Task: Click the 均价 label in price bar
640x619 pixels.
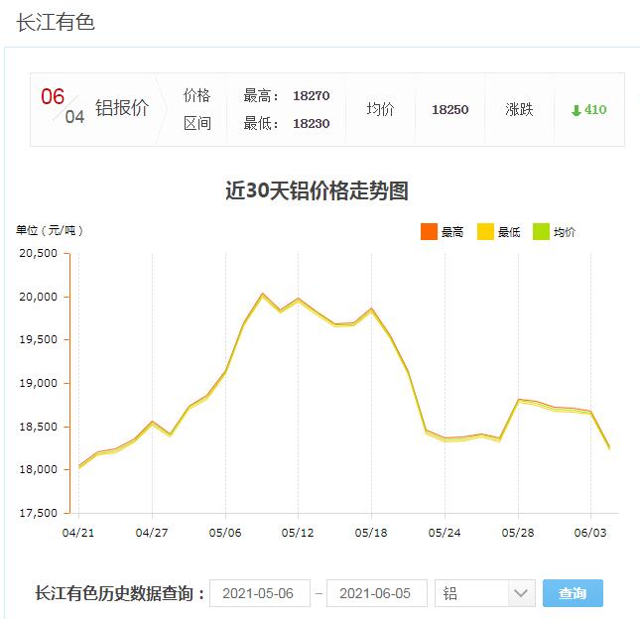Action: [x=380, y=109]
